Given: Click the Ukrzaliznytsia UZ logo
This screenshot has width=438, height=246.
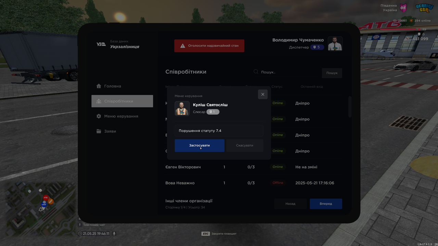Looking at the screenshot, I should (x=101, y=44).
